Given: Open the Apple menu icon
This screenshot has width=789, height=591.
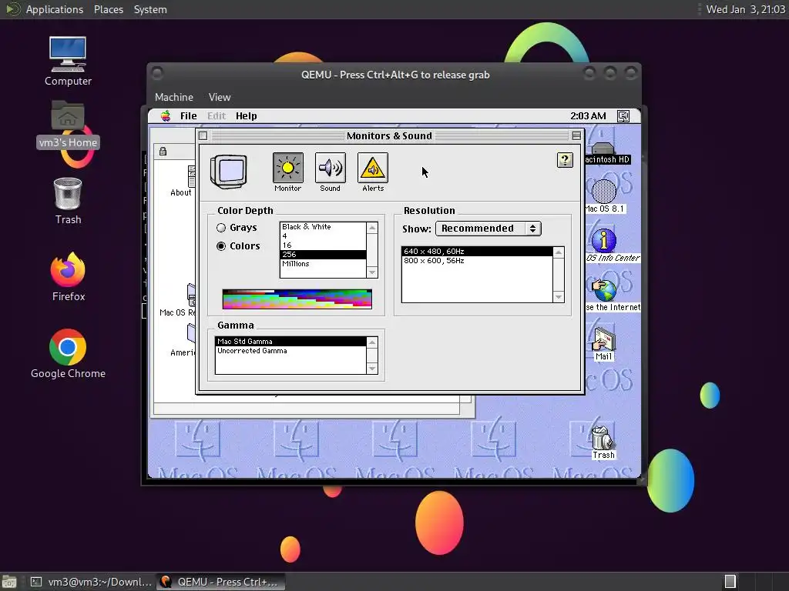Looking at the screenshot, I should click(166, 116).
